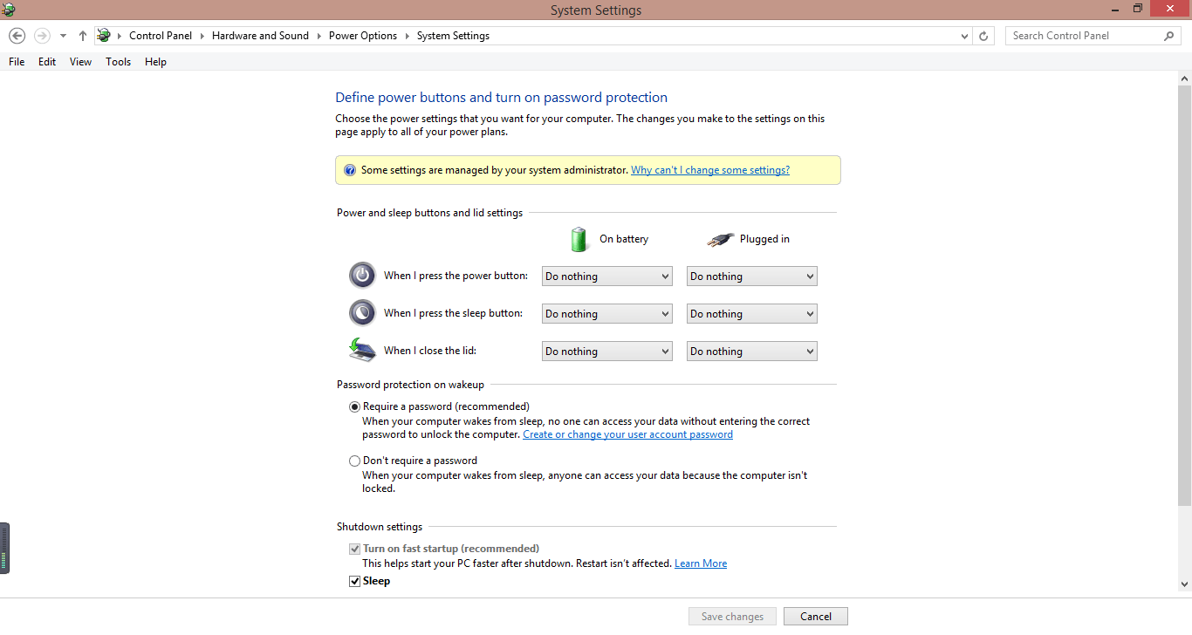
Task: Open power button On battery dropdown
Action: click(x=606, y=277)
